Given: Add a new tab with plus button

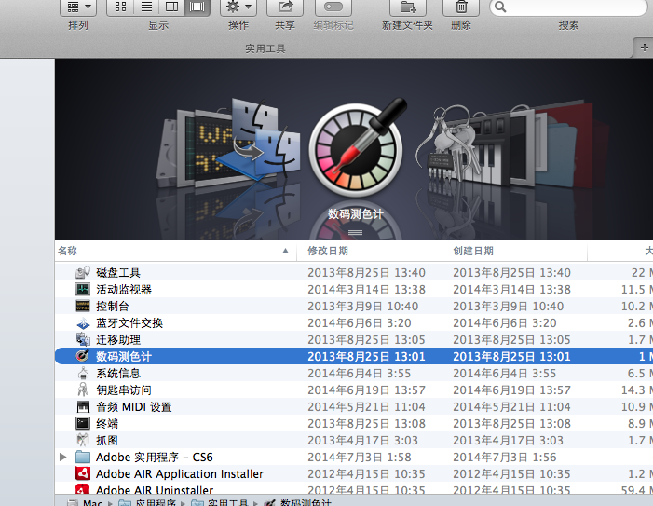Looking at the screenshot, I should (644, 48).
